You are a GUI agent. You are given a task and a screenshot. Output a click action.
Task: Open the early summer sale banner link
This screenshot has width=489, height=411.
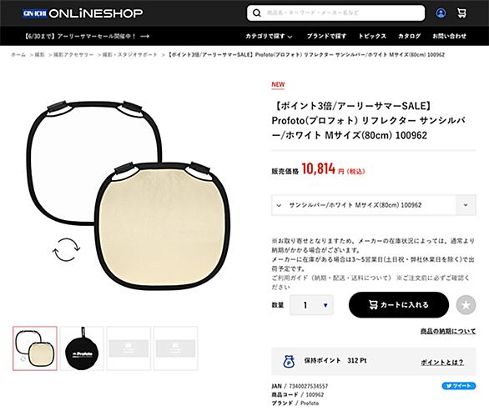pos(87,36)
